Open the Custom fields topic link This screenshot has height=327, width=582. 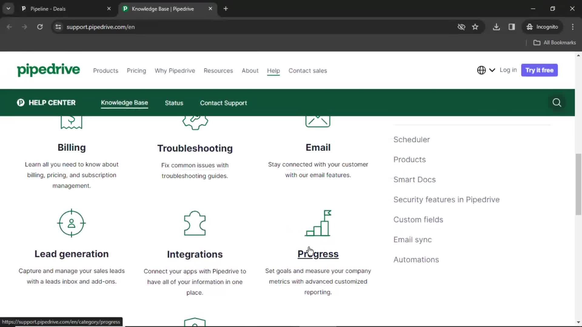point(418,220)
